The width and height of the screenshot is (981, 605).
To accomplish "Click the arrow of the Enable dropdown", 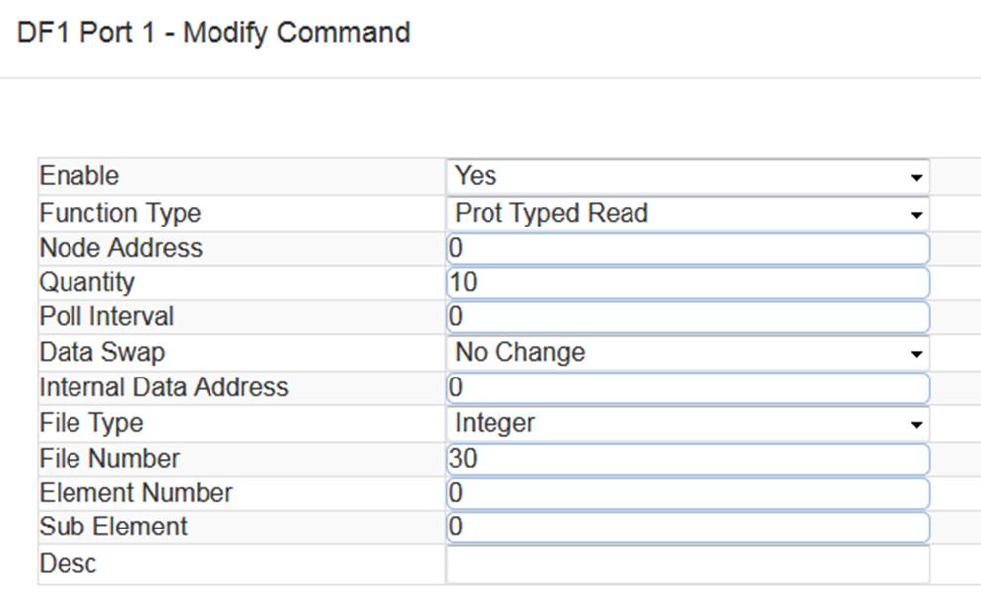I will point(916,178).
